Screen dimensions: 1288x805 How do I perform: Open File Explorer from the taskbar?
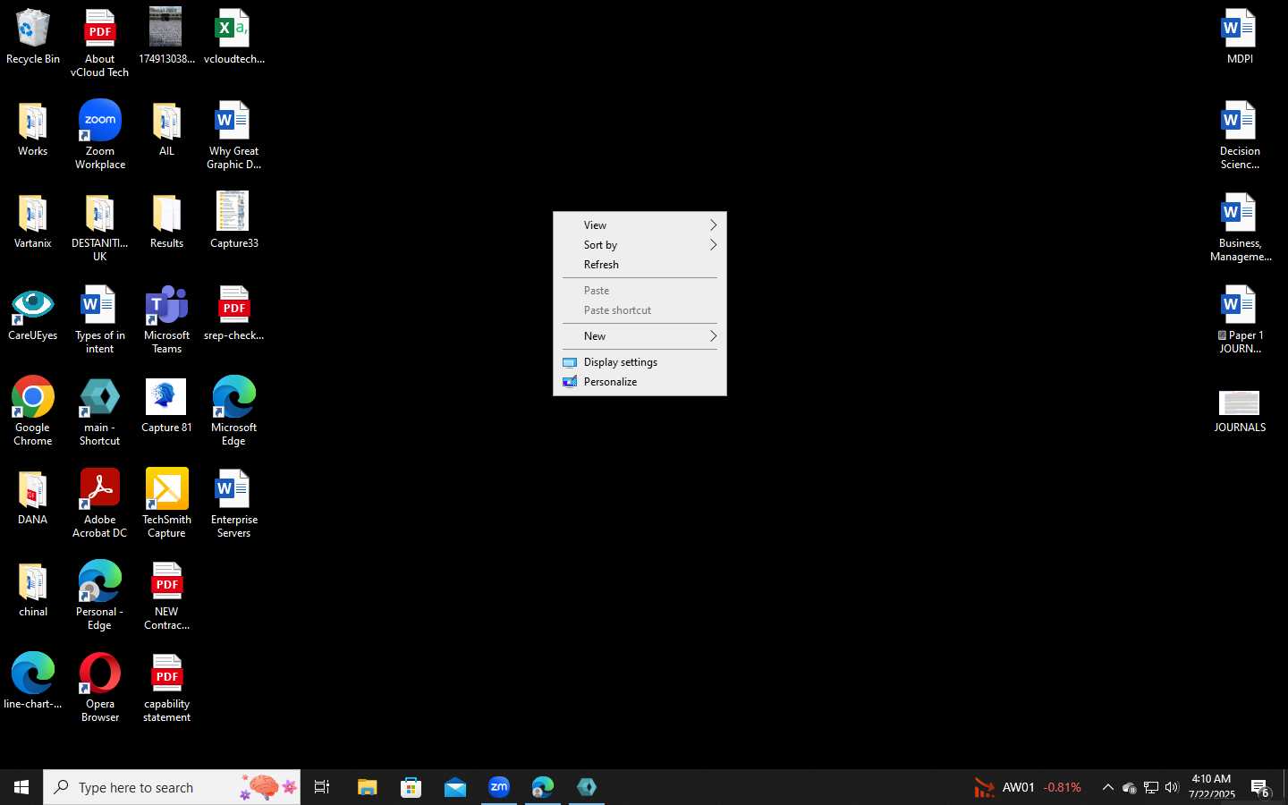click(367, 787)
